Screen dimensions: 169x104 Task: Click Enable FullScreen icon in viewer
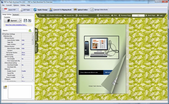click(x=48, y=15)
